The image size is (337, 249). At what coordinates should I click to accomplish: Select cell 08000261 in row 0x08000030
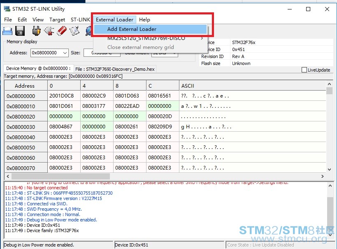(130, 127)
